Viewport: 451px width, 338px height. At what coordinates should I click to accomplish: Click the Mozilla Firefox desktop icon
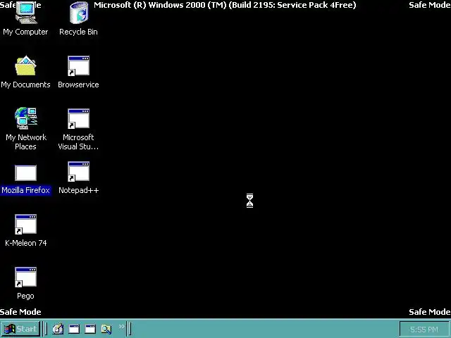[25, 173]
